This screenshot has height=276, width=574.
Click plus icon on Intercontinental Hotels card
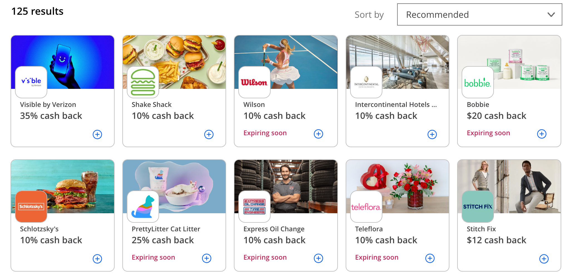tap(432, 134)
